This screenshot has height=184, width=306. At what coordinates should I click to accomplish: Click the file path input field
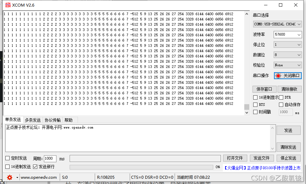(x=145, y=159)
